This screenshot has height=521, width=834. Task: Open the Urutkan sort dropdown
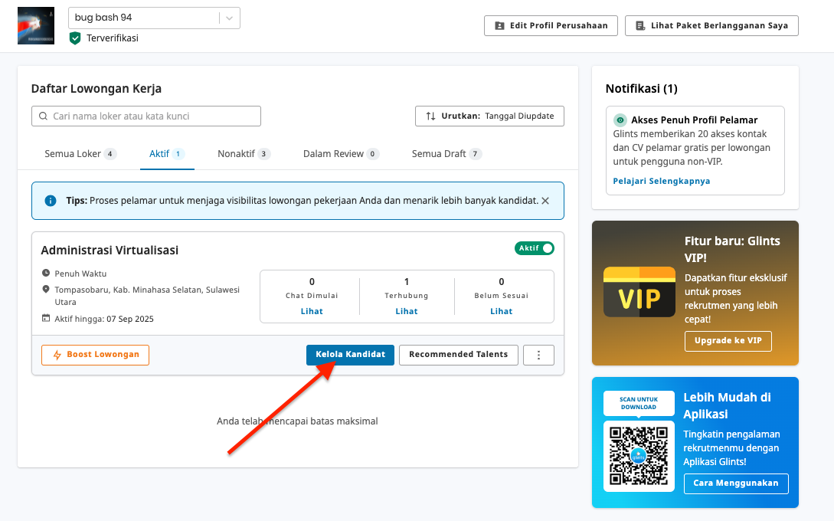[489, 116]
